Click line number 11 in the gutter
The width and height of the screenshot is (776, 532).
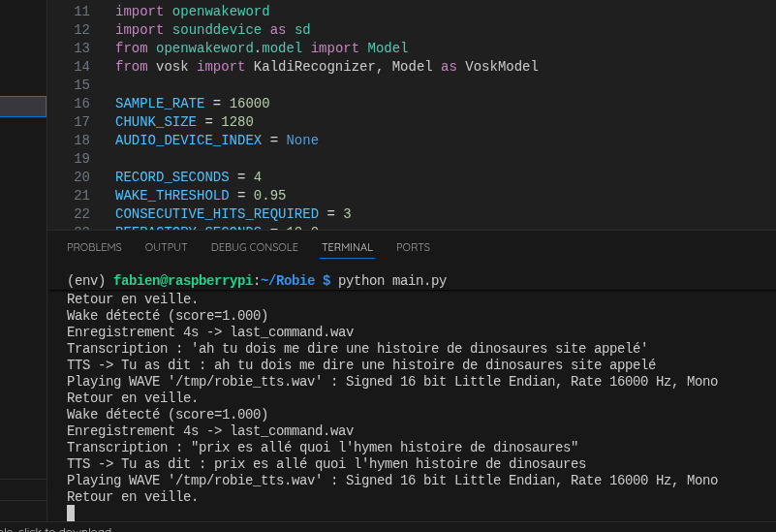click(x=81, y=12)
